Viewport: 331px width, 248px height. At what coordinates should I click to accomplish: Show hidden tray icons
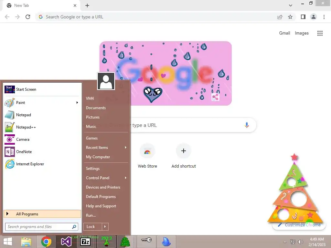[x=285, y=242]
